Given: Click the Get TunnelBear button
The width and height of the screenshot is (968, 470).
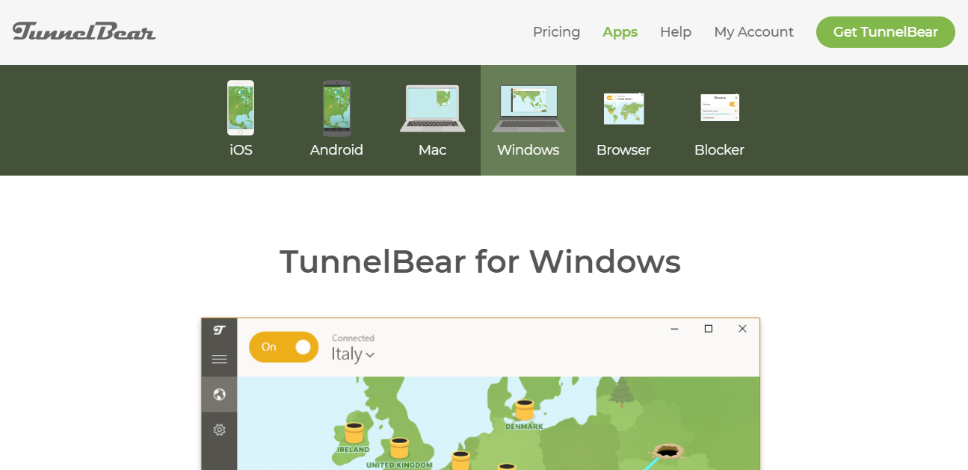Looking at the screenshot, I should 885,32.
